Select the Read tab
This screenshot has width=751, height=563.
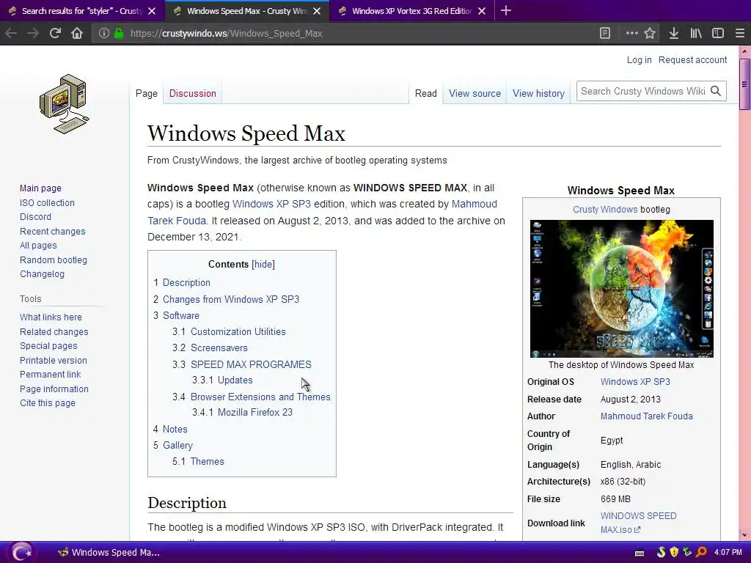coord(426,93)
